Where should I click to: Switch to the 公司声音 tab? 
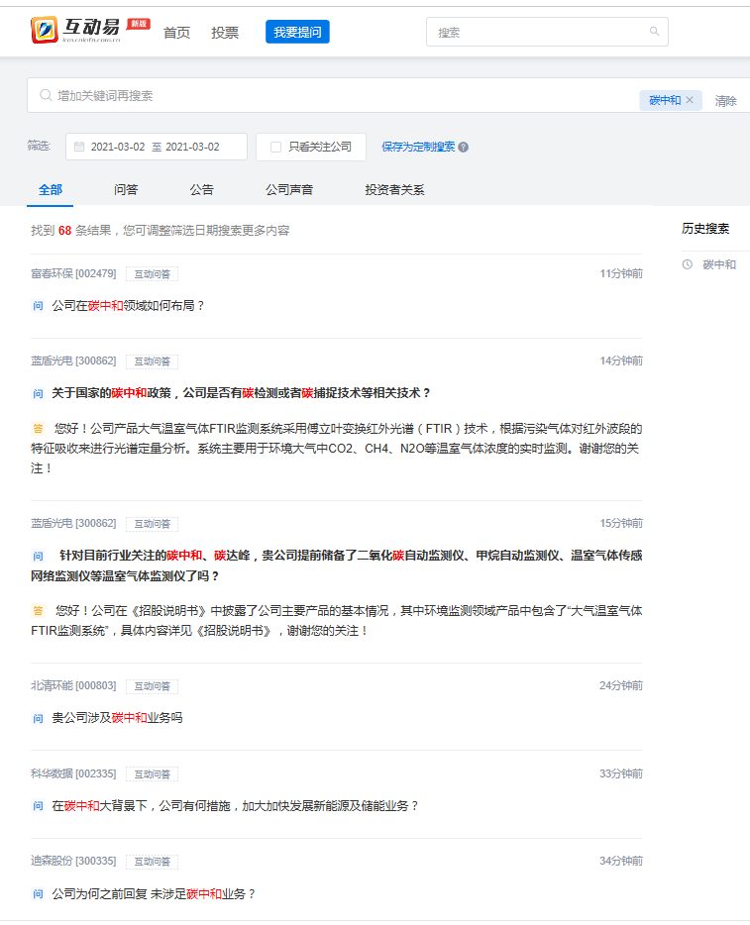point(289,189)
